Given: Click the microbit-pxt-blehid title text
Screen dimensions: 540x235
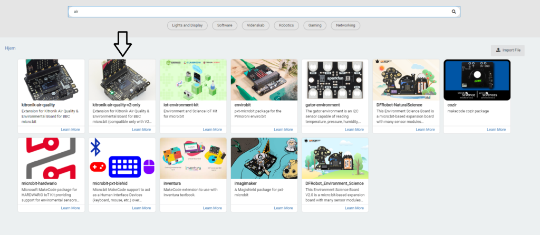Looking at the screenshot, I should (x=110, y=183).
